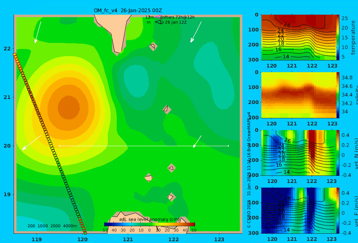Click the vertical CSIRO OceanMAPS copyright text
Viewport: 358px width, 243px height.
pos(249,170)
